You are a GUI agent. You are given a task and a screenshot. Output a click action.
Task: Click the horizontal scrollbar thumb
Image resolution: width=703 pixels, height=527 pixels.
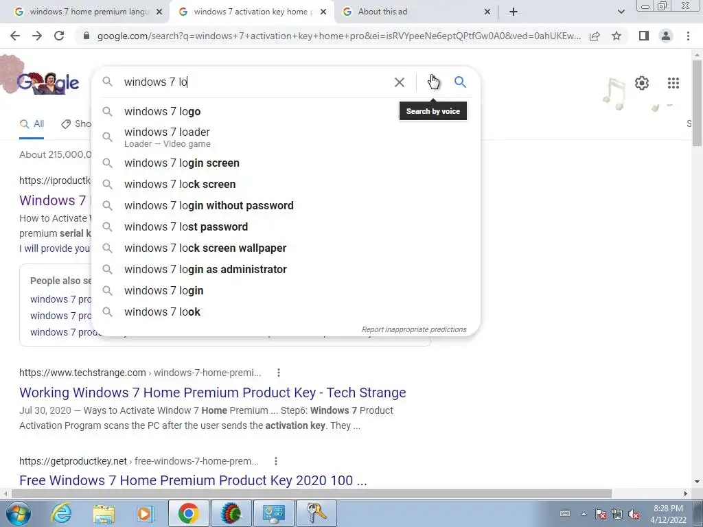pos(312,493)
